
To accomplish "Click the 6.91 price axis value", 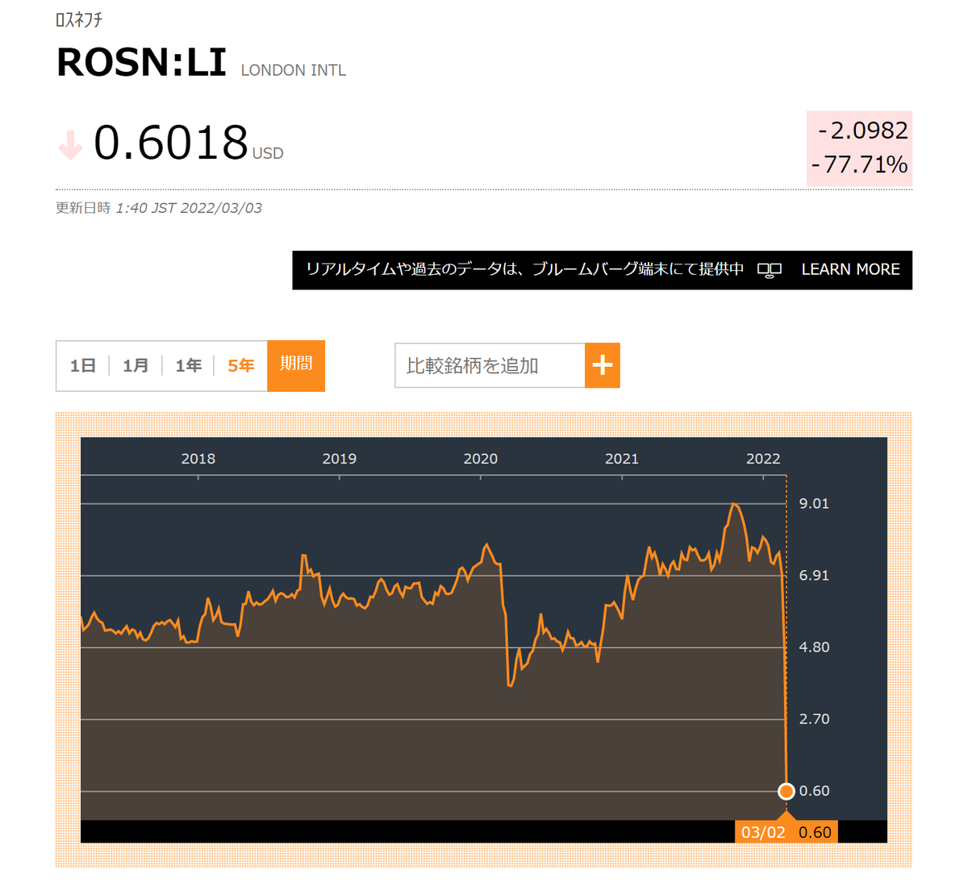I will [x=814, y=576].
